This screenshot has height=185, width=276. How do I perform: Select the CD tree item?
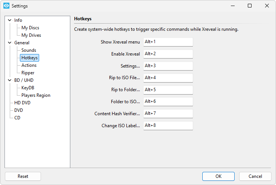coord(17,118)
